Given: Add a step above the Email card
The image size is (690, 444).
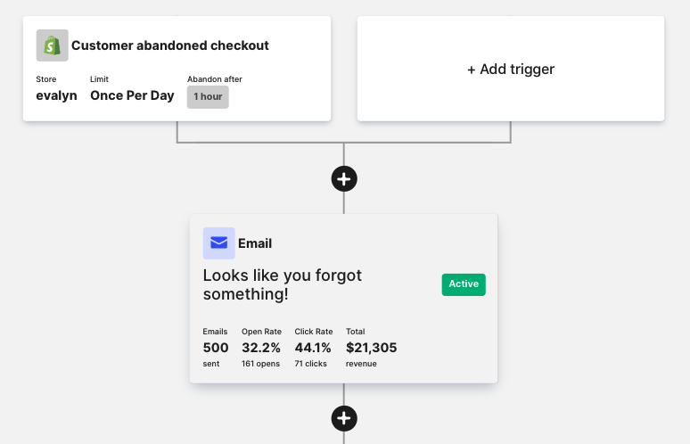Looking at the screenshot, I should [344, 178].
